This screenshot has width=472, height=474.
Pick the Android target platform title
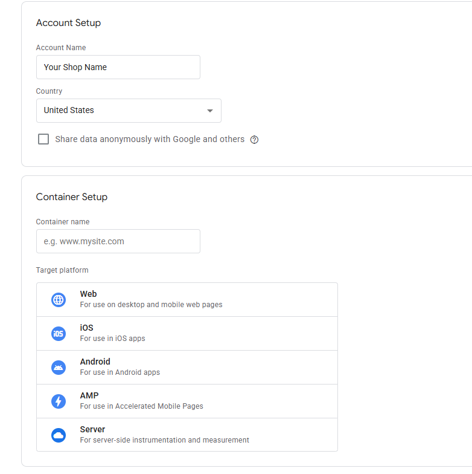[x=95, y=362]
